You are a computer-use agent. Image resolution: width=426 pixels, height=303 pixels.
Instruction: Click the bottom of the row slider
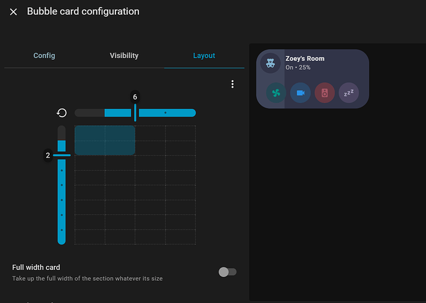point(62,240)
